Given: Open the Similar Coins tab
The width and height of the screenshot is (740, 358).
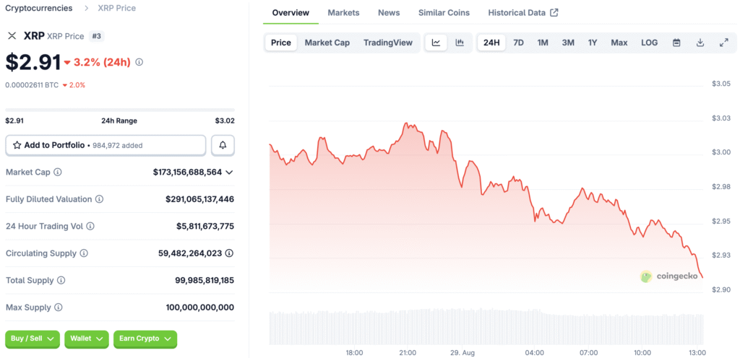Looking at the screenshot, I should pyautogui.click(x=444, y=13).
